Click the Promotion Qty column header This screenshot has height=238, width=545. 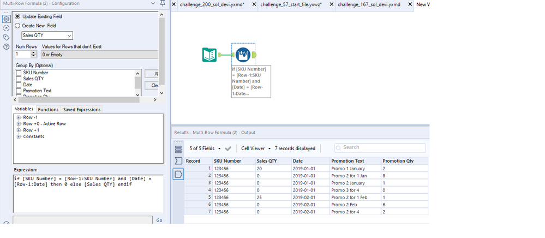coord(404,161)
